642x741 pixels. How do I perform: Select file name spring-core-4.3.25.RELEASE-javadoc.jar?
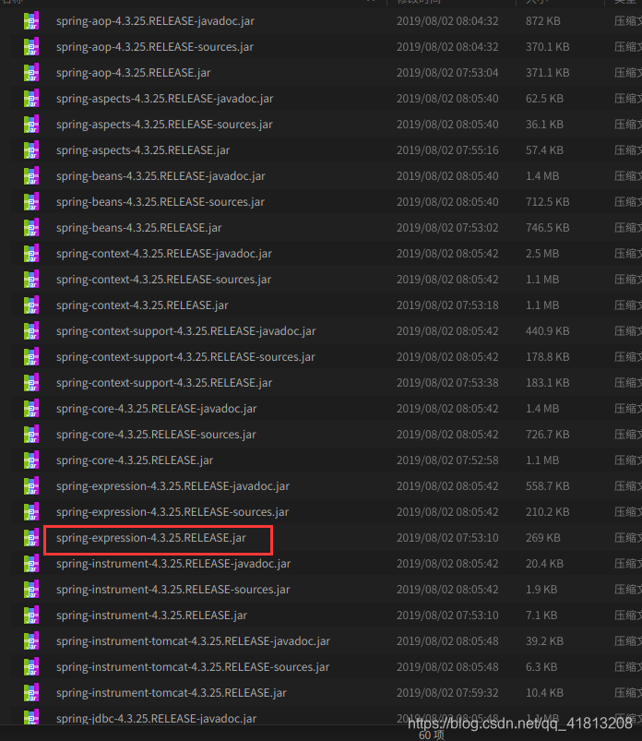tap(157, 409)
